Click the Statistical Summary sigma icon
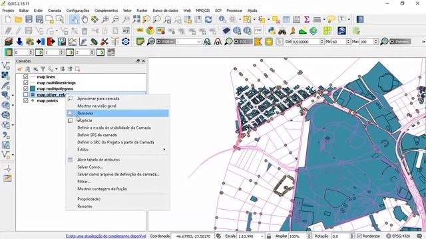The width and height of the screenshot is (426, 239). point(307,19)
